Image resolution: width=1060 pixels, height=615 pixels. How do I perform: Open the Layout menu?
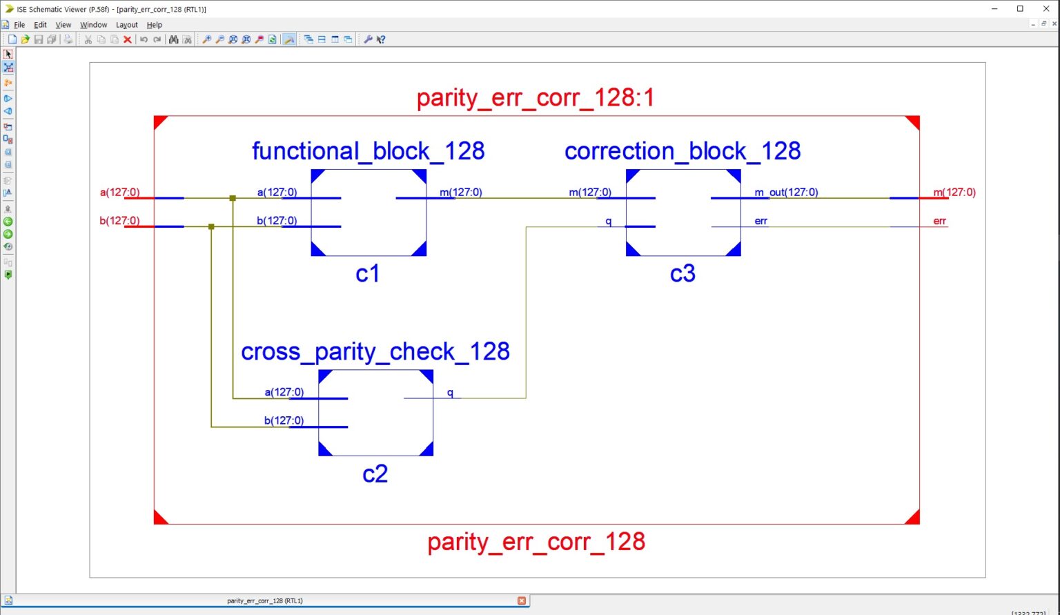pyautogui.click(x=126, y=24)
